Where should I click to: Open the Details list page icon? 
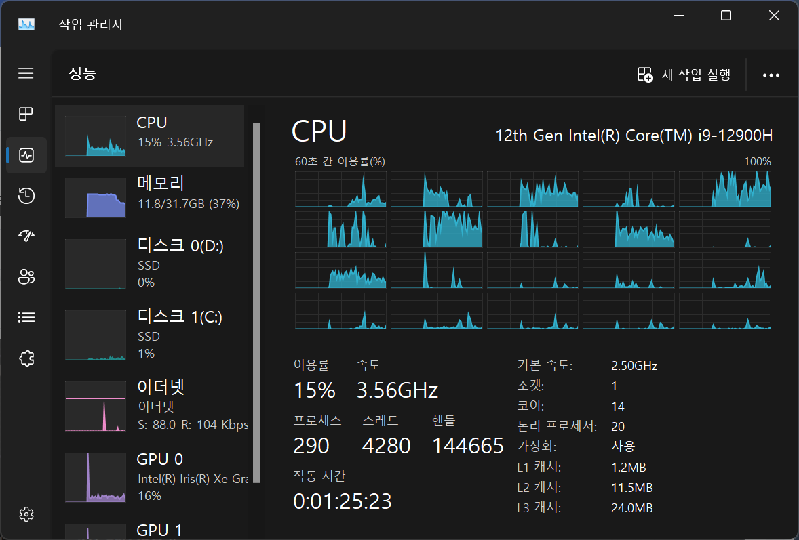point(26,317)
